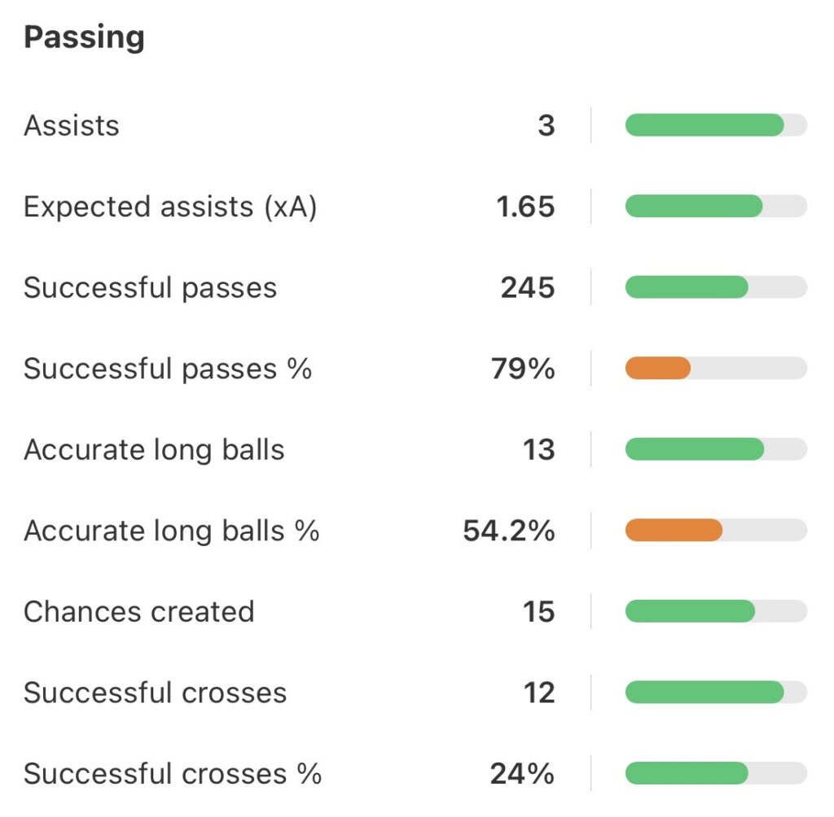
Task: Select the Accurate long balls label
Action: coord(154,450)
